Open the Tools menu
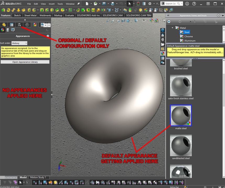225x188 pixels. pyautogui.click(x=60, y=4)
